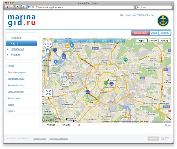Click the green marker beside the Москва label

point(106,83)
